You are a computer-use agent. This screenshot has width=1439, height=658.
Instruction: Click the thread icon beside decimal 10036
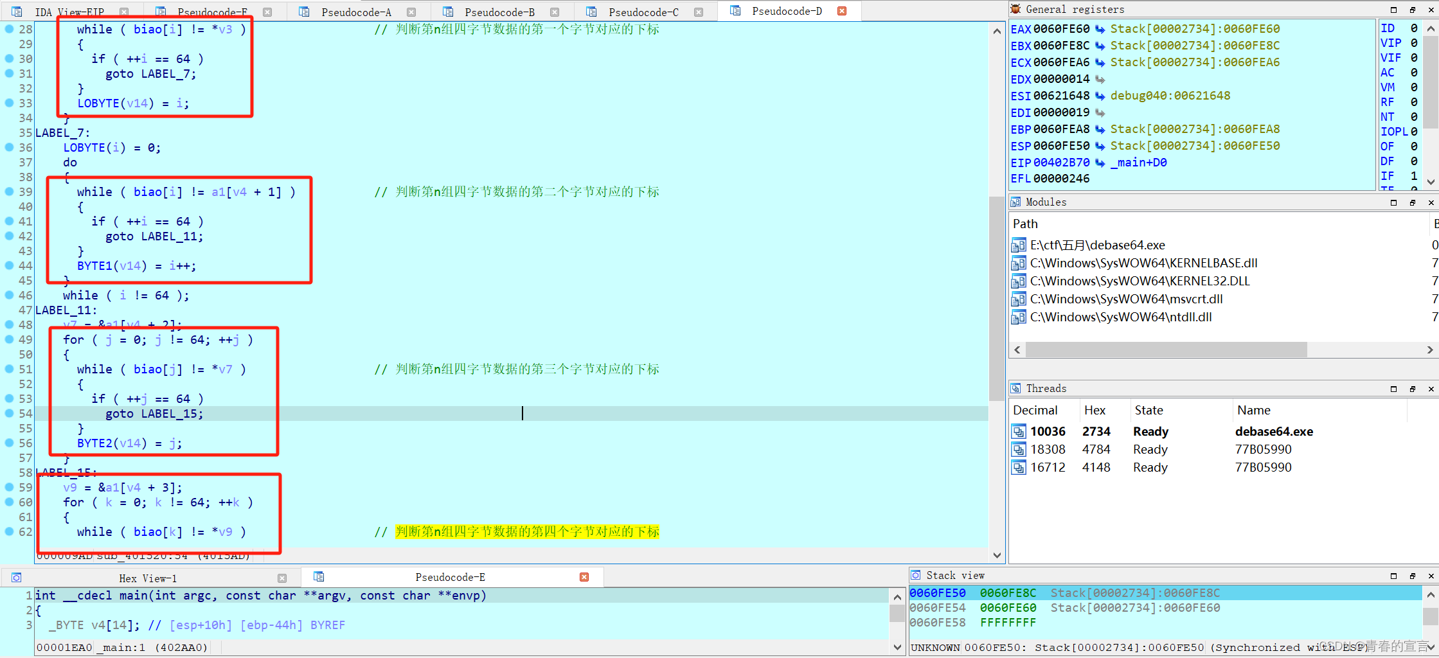tap(1019, 431)
